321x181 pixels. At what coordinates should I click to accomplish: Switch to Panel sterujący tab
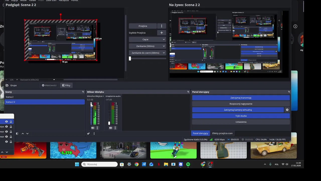pos(200,133)
